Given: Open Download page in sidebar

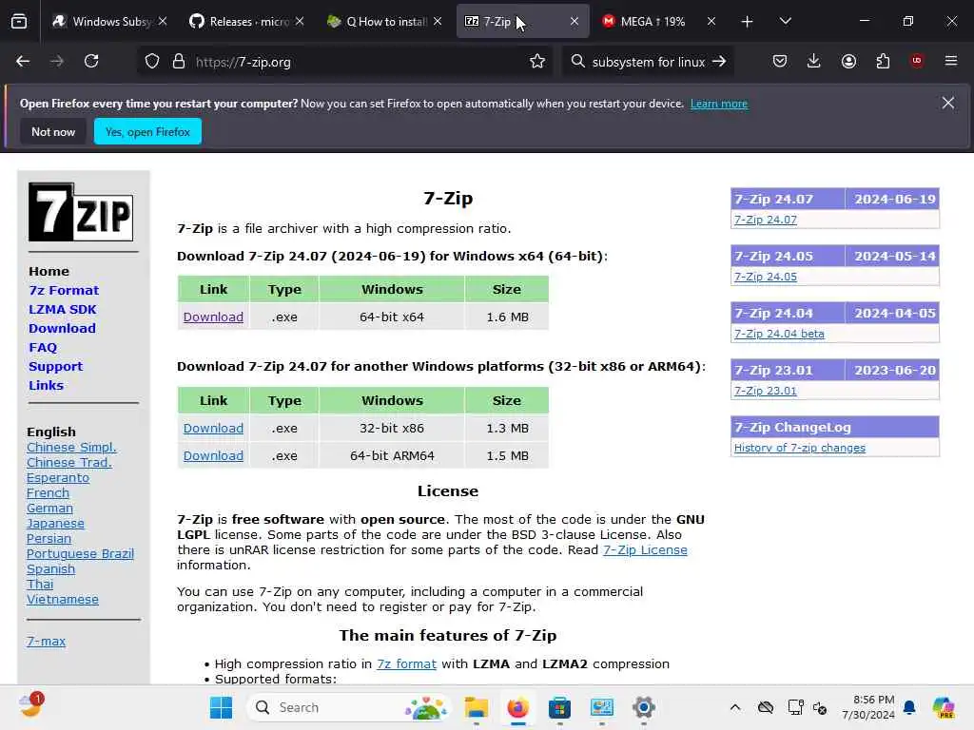Looking at the screenshot, I should click(62, 328).
